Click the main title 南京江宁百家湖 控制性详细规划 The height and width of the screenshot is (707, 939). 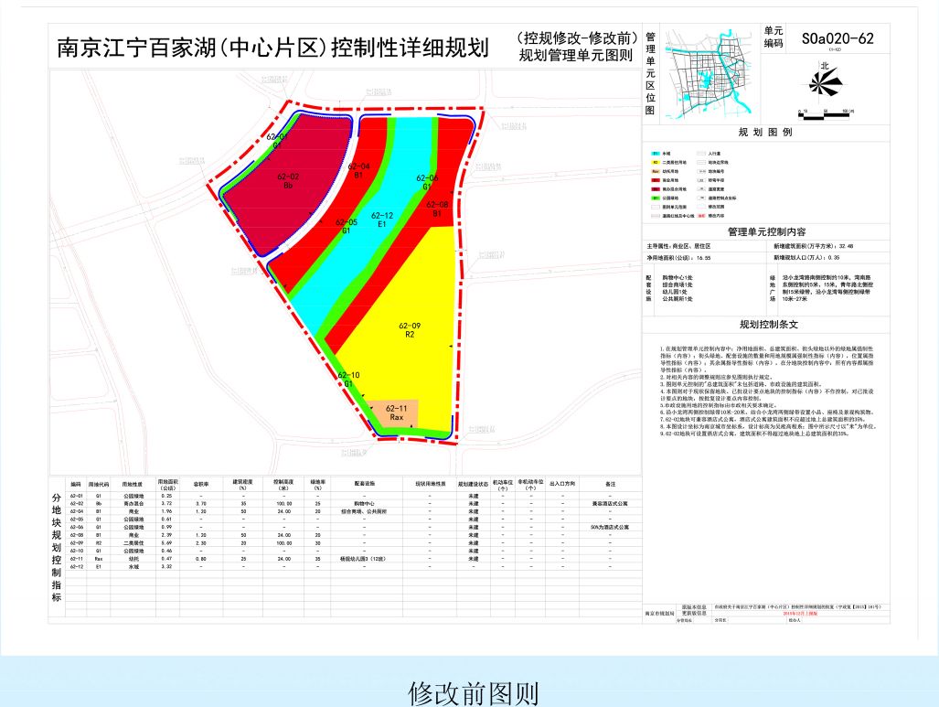click(273, 48)
